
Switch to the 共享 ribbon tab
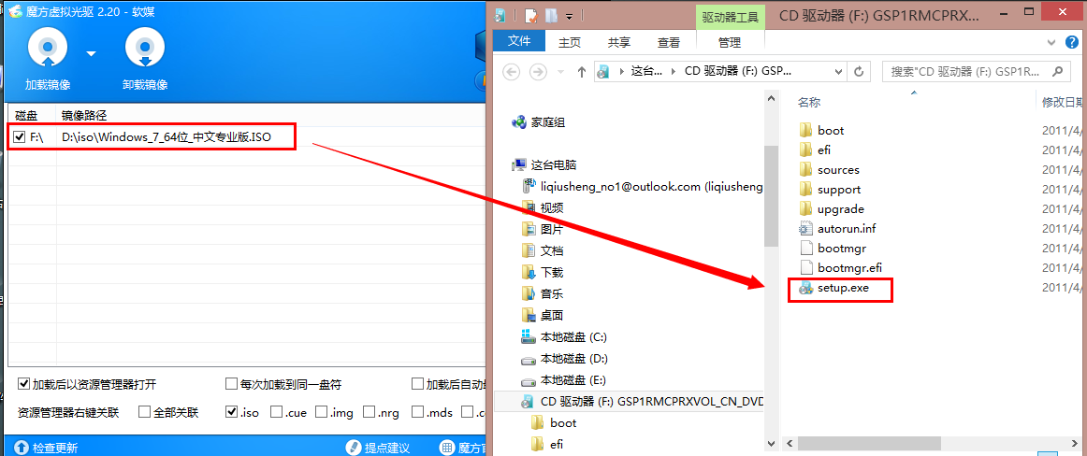click(x=619, y=42)
